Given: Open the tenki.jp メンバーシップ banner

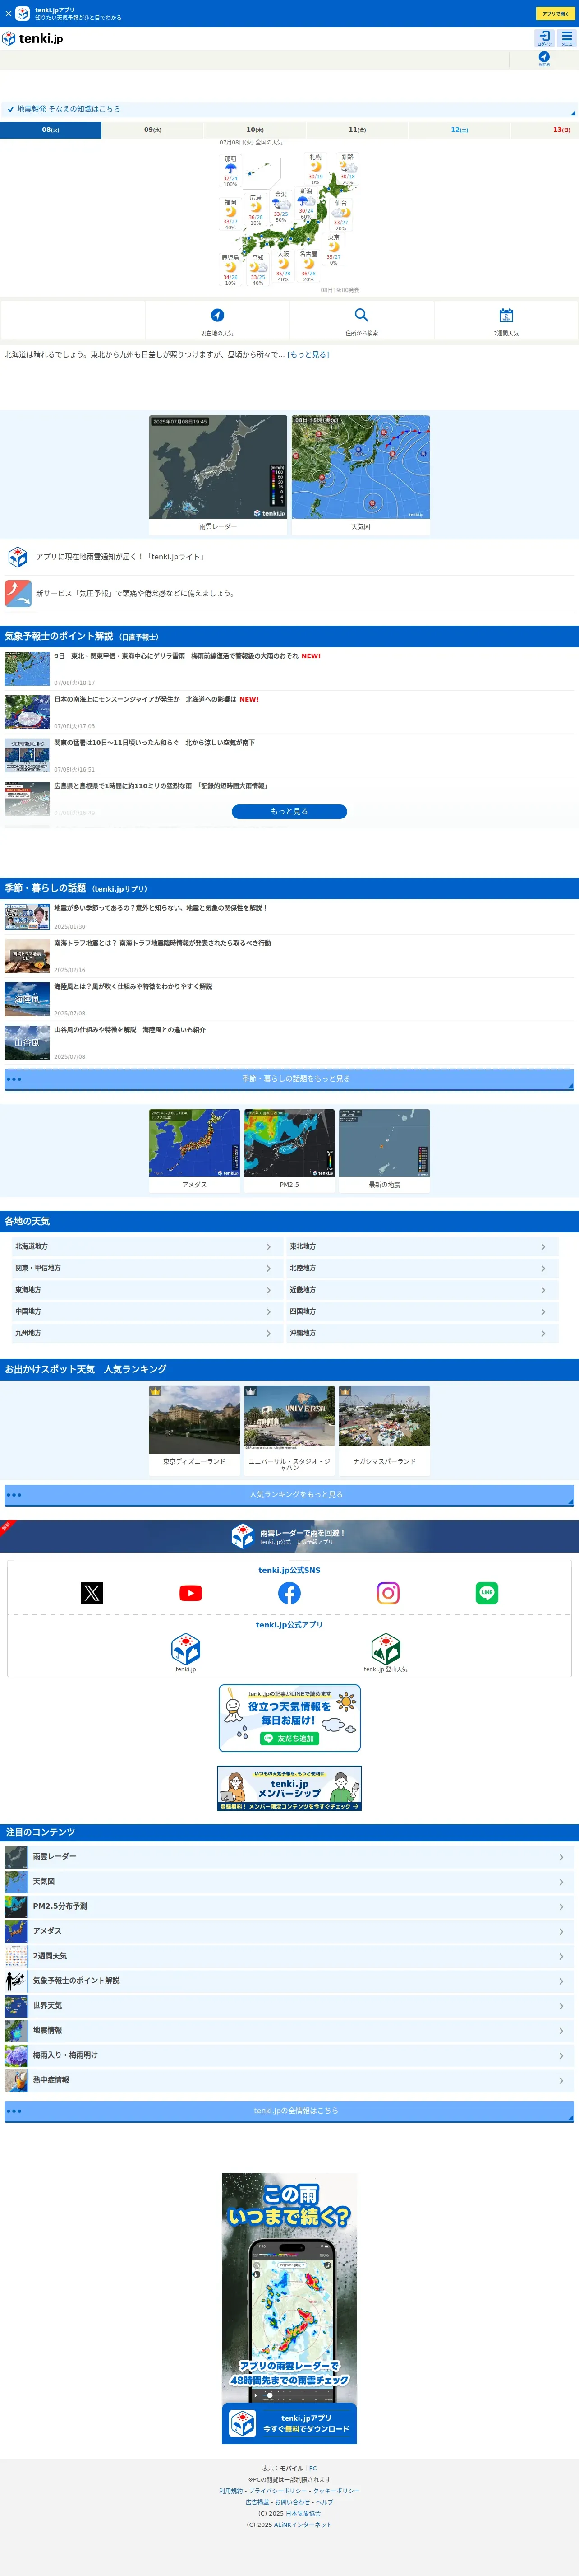Looking at the screenshot, I should (289, 1788).
